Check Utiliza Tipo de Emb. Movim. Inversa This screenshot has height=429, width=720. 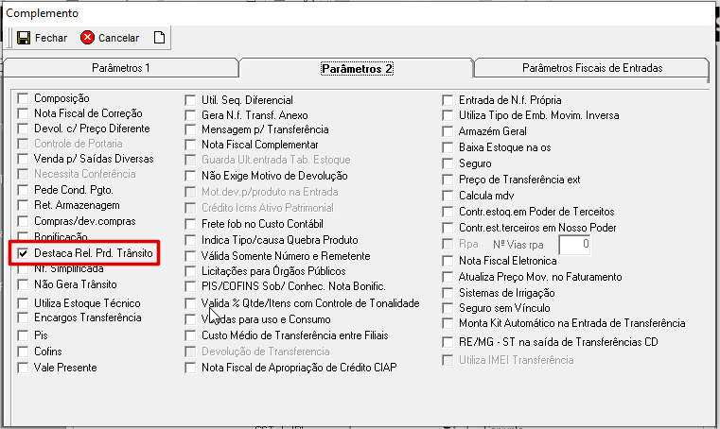point(448,115)
